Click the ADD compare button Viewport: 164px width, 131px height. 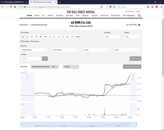[45, 59]
